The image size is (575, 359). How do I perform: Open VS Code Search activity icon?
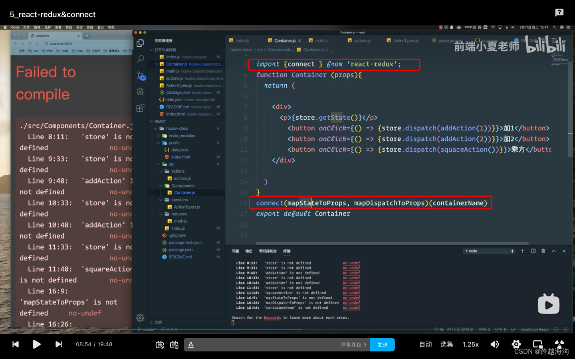[x=140, y=59]
